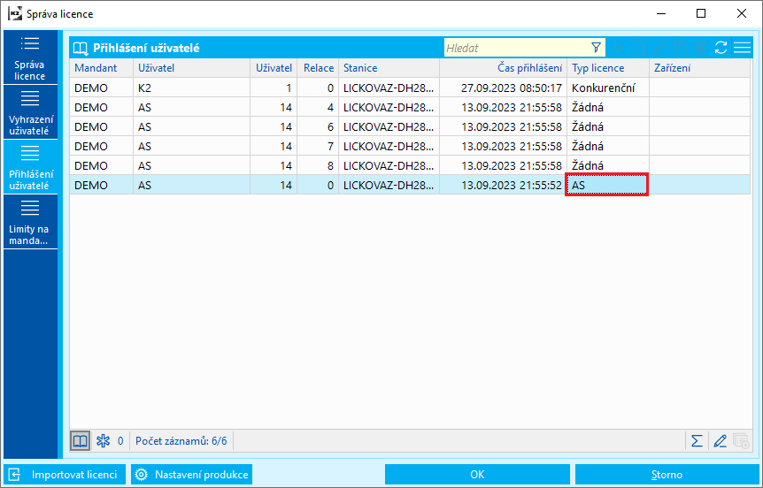Focus the Hledat search field

coord(516,48)
